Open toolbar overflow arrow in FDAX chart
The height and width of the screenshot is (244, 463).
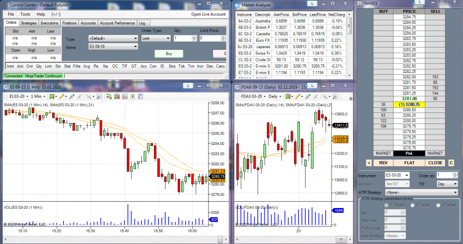(351, 99)
